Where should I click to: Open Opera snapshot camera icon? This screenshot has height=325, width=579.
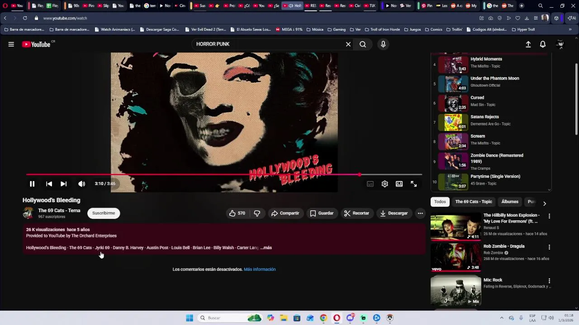491,18
